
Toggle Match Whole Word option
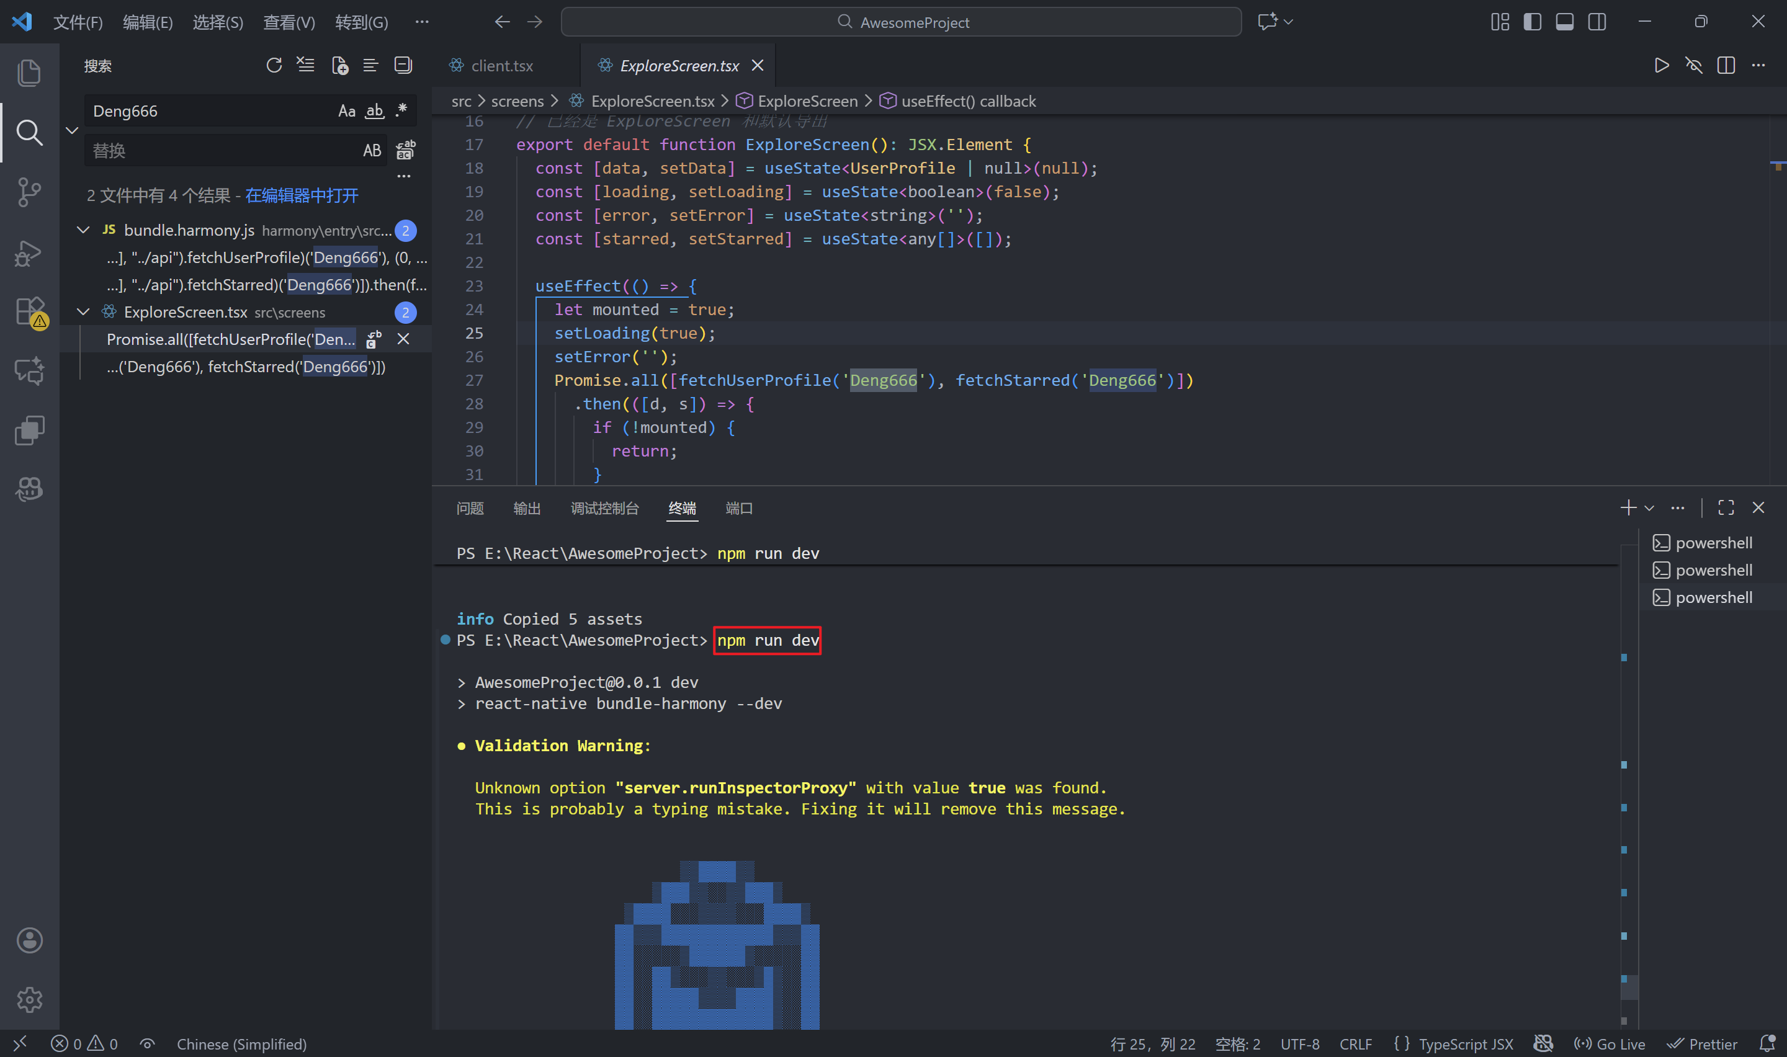375,111
